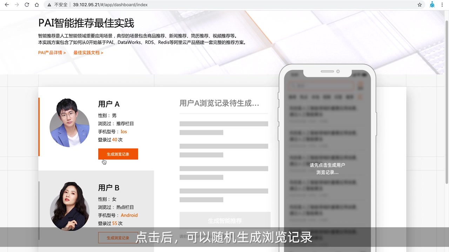Click 用户A浏览记录待生成 heading
The height and width of the screenshot is (252, 449).
click(x=219, y=103)
